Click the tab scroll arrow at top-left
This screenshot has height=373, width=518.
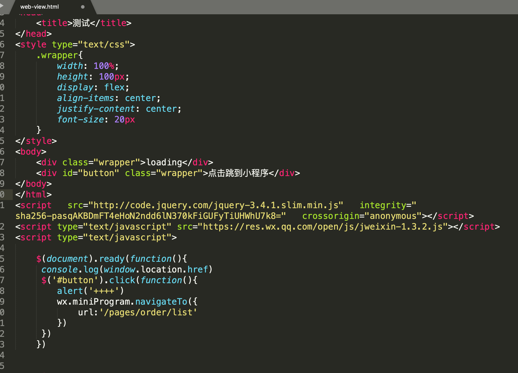(2, 5)
